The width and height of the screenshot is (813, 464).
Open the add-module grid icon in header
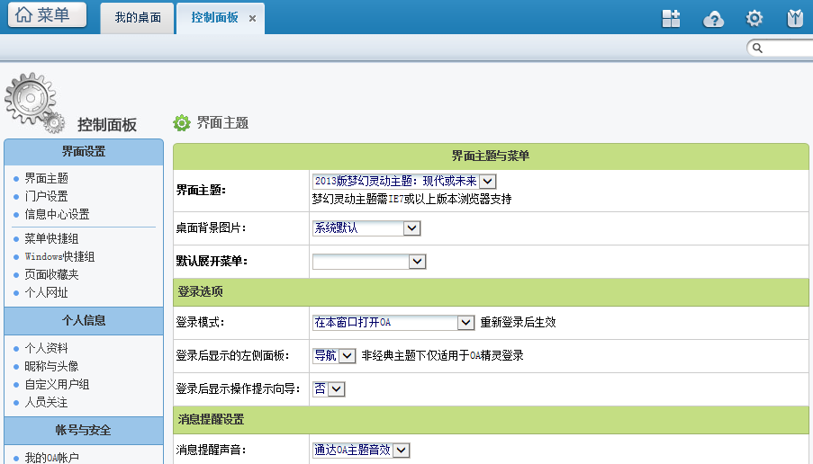pyautogui.click(x=671, y=18)
